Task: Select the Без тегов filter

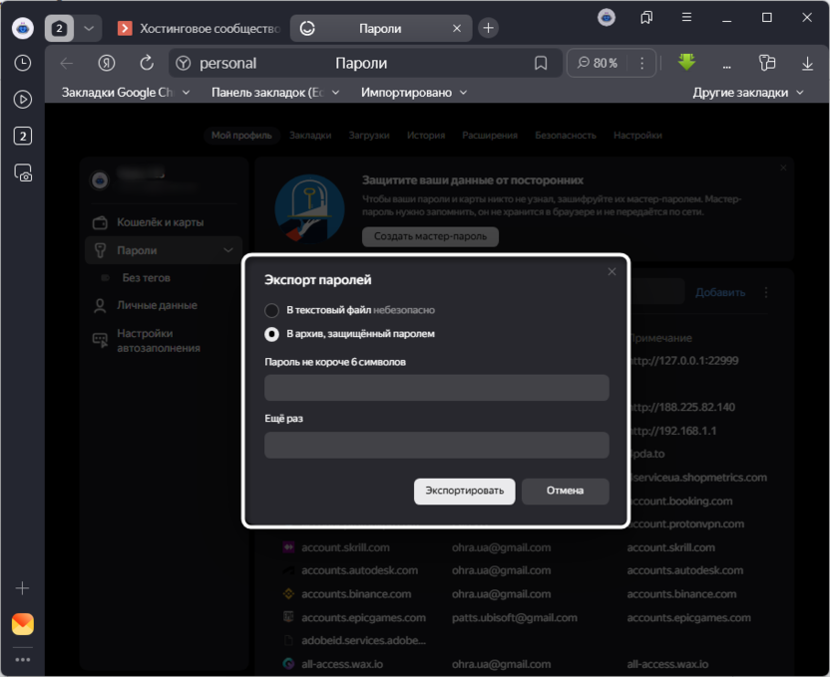Action: click(146, 277)
